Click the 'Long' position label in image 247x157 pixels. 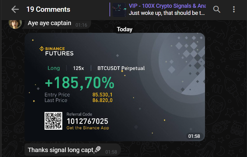54,68
